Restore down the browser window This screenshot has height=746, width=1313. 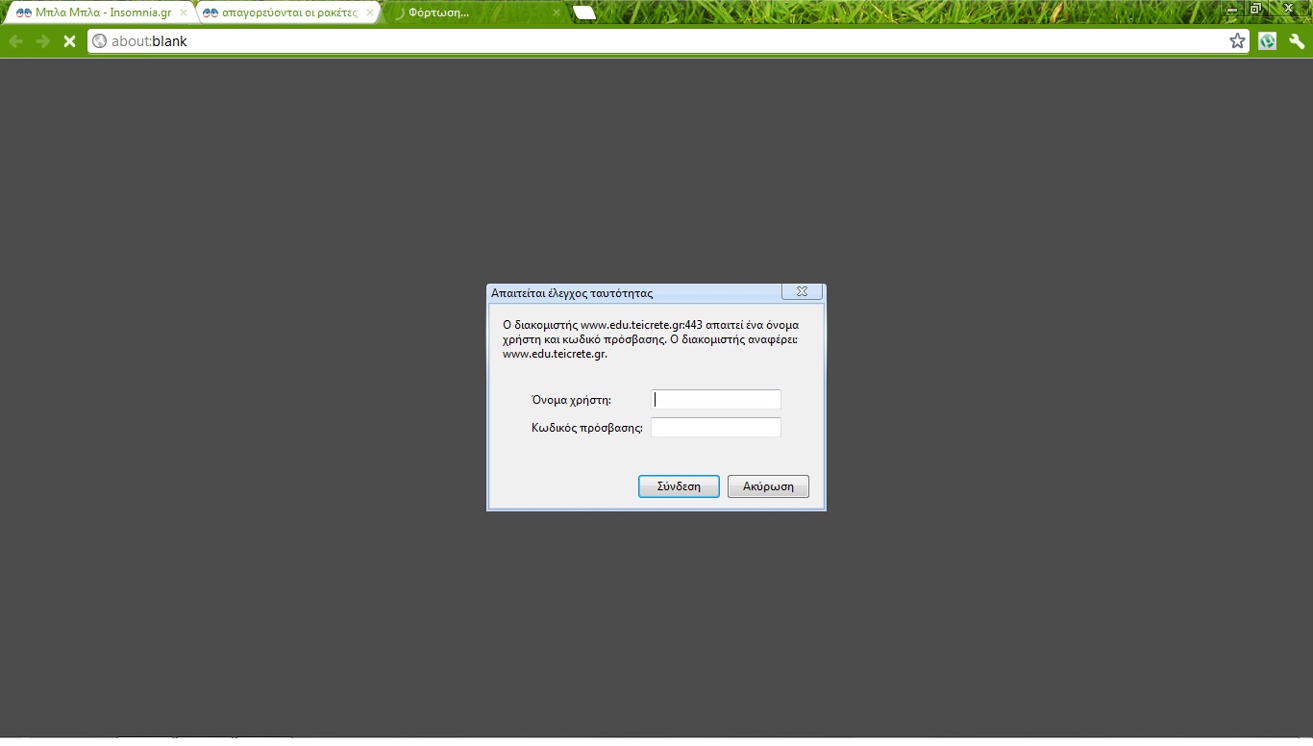point(1255,8)
